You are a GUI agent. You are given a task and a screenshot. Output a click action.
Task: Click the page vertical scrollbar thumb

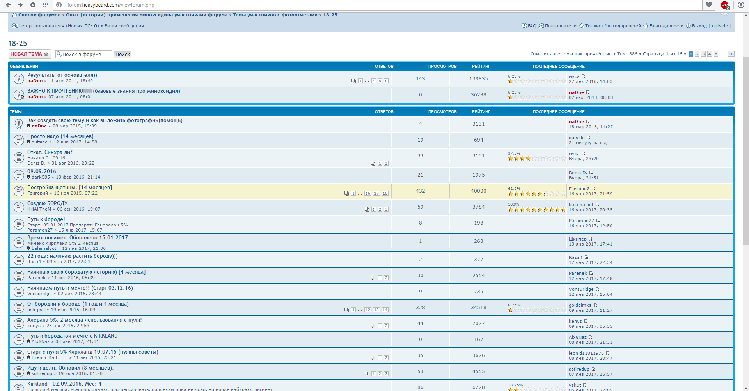[x=746, y=151]
